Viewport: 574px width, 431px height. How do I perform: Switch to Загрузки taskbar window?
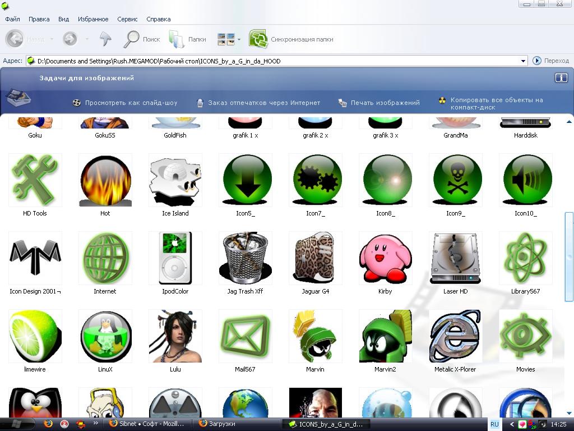point(236,424)
